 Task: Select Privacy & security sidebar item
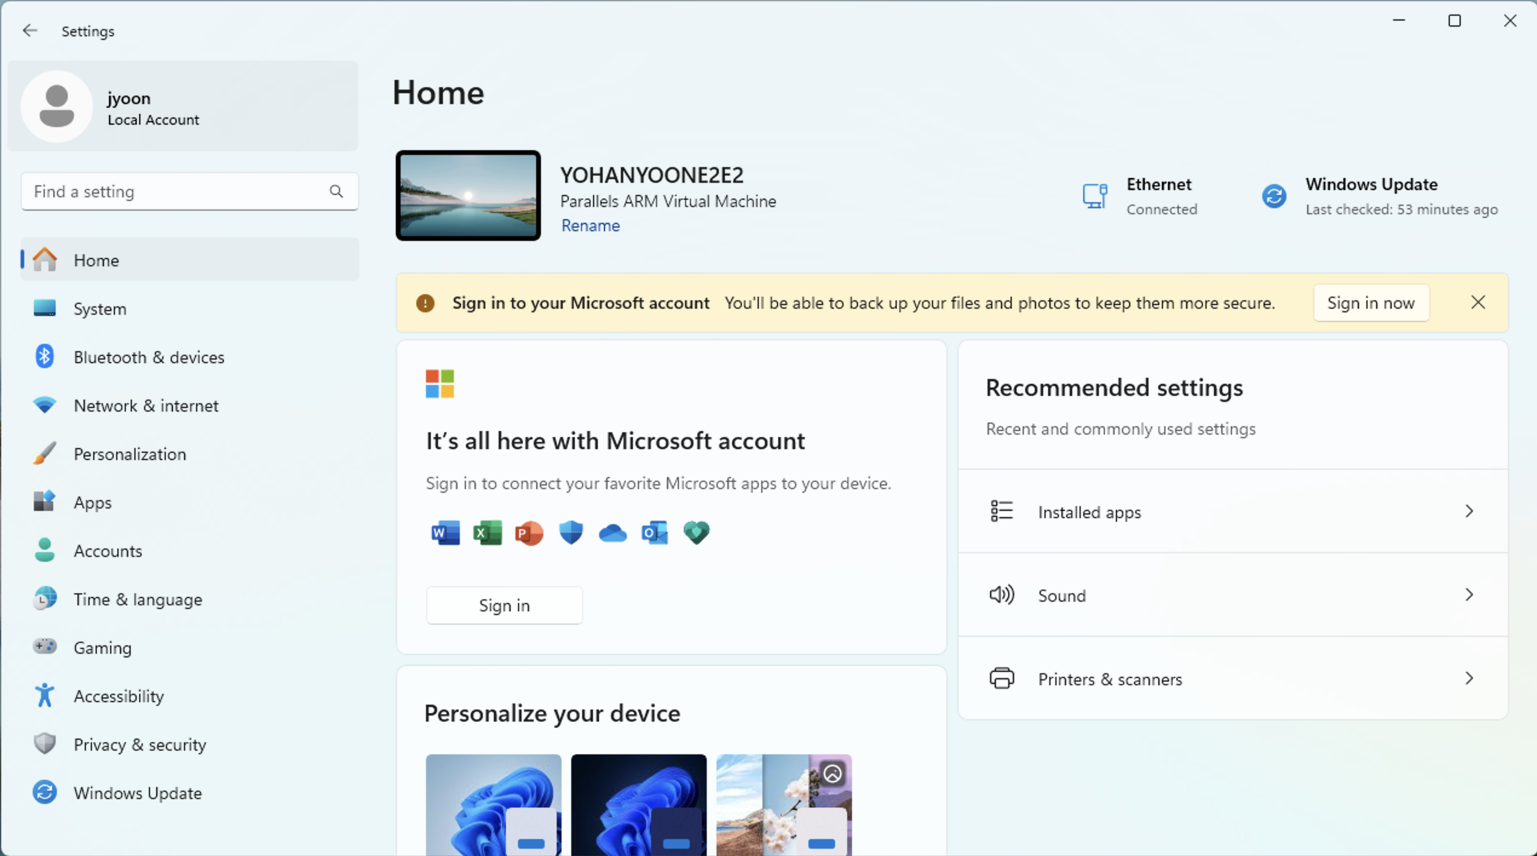pos(140,745)
